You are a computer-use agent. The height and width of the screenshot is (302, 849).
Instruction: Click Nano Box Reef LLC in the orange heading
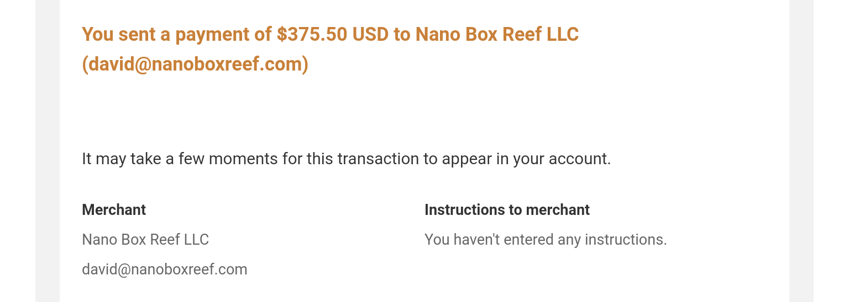(x=497, y=34)
